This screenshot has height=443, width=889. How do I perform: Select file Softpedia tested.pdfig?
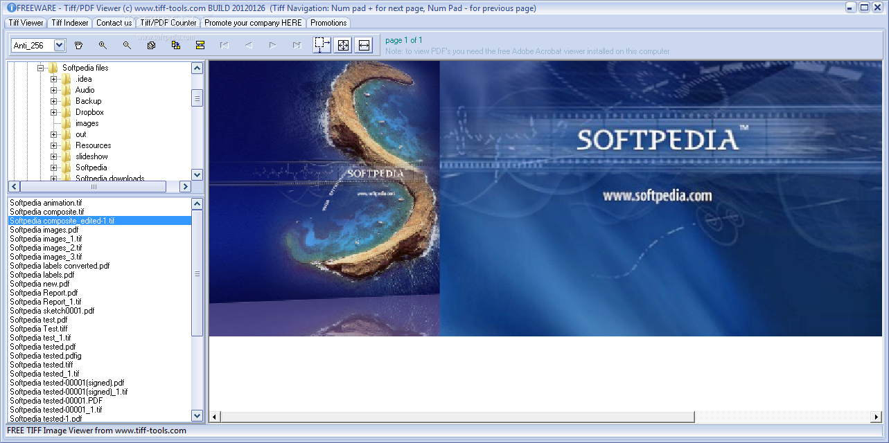[46, 356]
